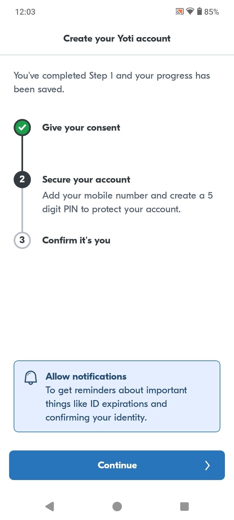Select the Give your consent step
Screen dimensions: 234x520
pos(81,128)
